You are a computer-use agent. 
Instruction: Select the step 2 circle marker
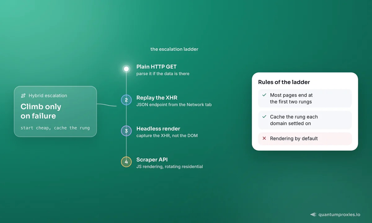126,100
